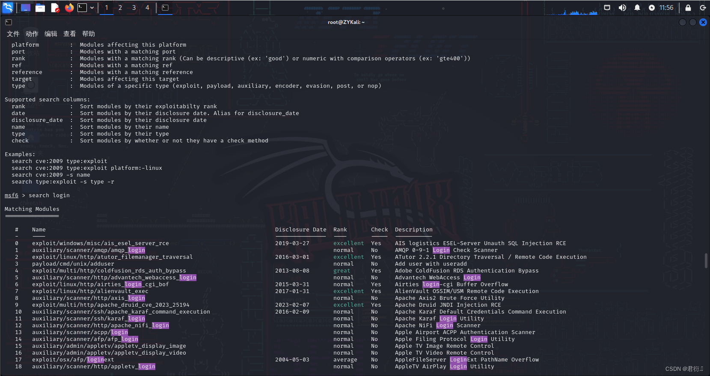Click airties_login_cgi_bof module name
Image resolution: width=710 pixels, height=376 pixels.
pyautogui.click(x=101, y=284)
